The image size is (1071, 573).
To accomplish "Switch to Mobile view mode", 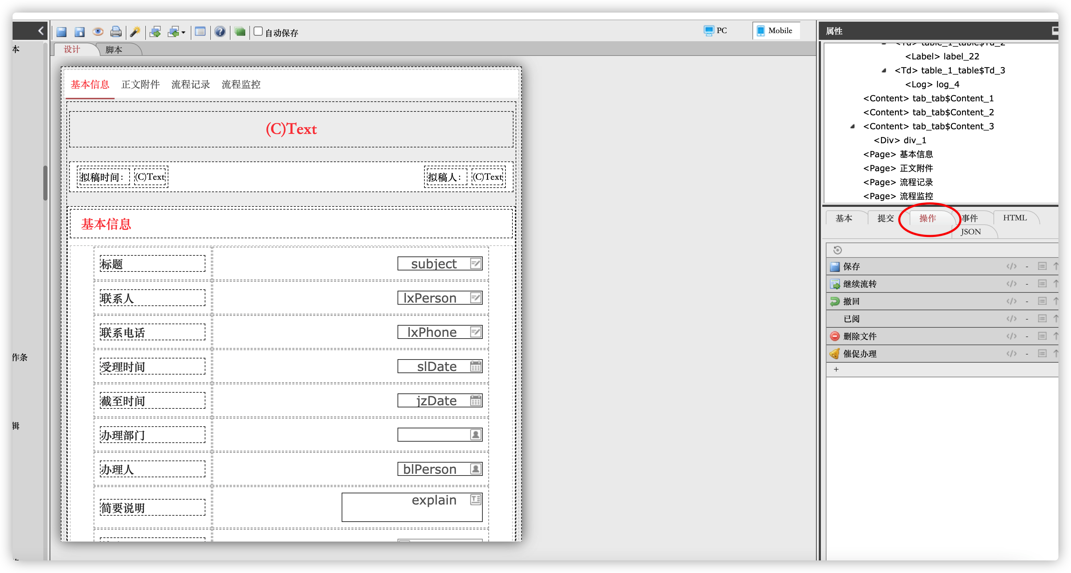I will 775,31.
